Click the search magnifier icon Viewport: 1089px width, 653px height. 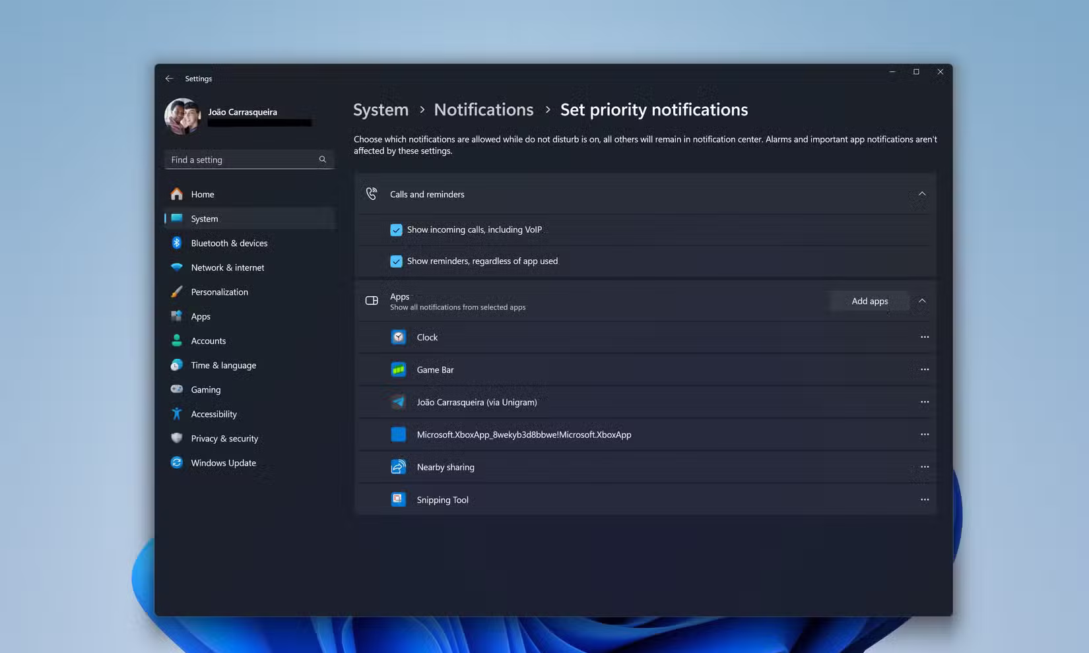click(x=323, y=160)
